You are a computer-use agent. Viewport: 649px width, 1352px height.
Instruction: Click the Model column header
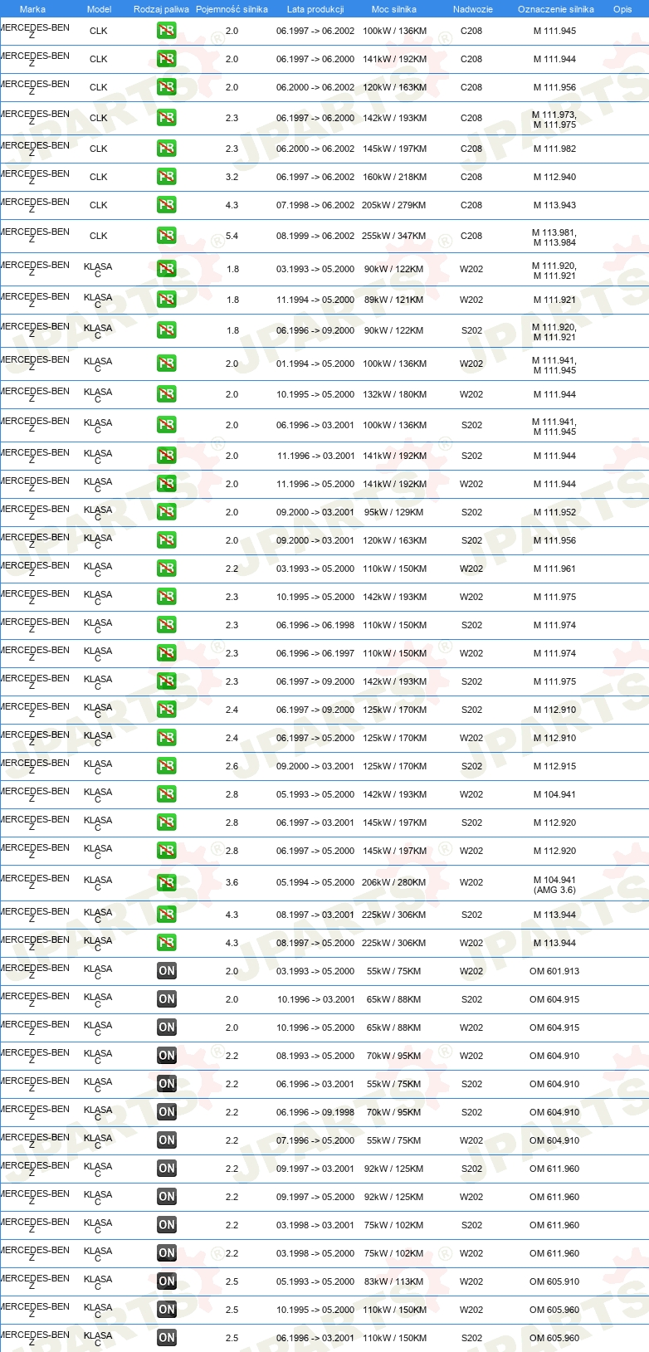[99, 9]
